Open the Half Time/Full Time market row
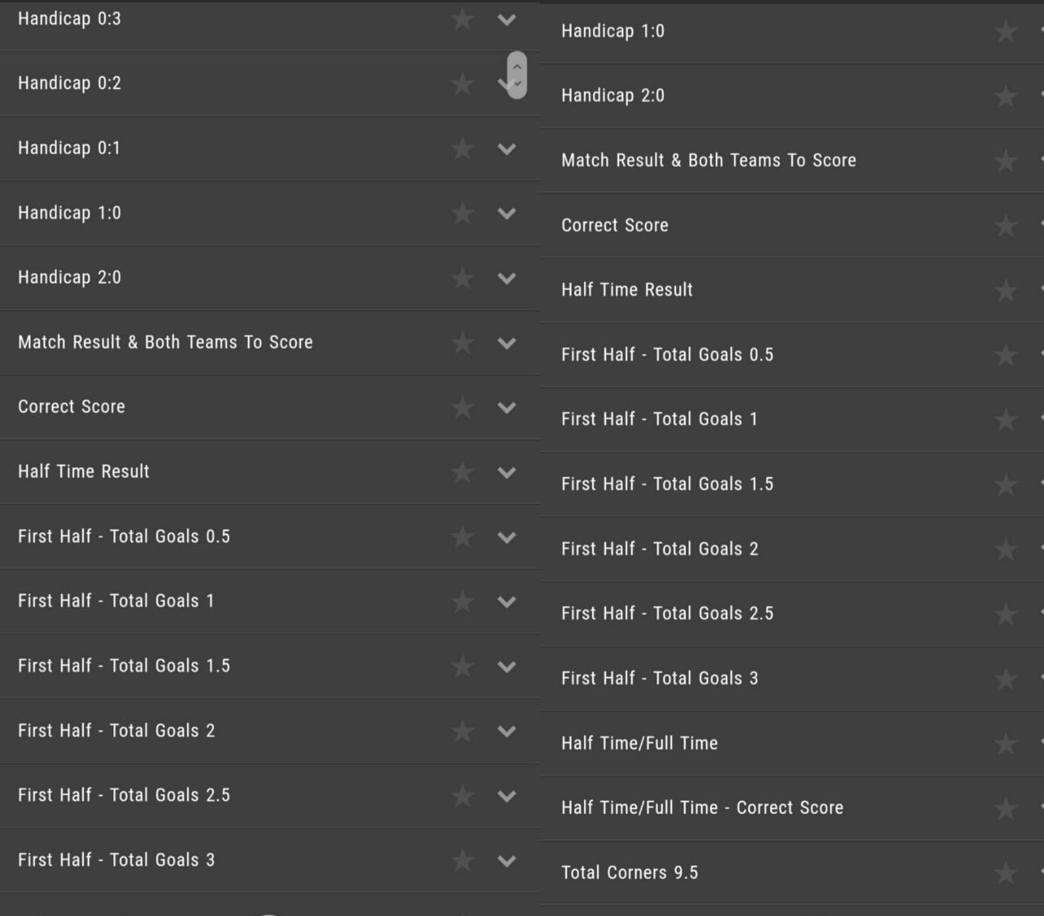1044x916 pixels. (x=639, y=743)
